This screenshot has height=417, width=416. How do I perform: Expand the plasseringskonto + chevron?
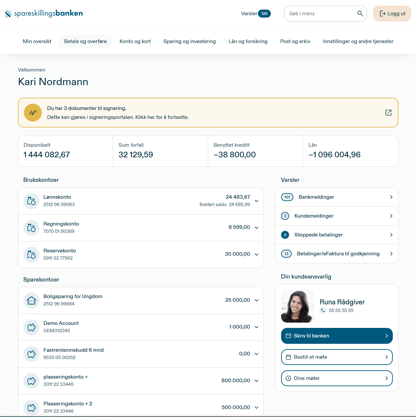tap(257, 381)
